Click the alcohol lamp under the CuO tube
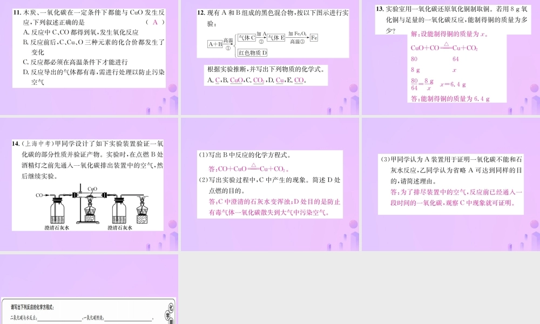 click(90, 211)
